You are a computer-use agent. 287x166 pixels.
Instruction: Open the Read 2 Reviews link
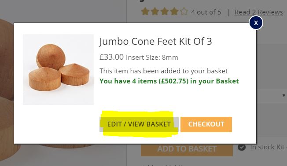click(259, 12)
